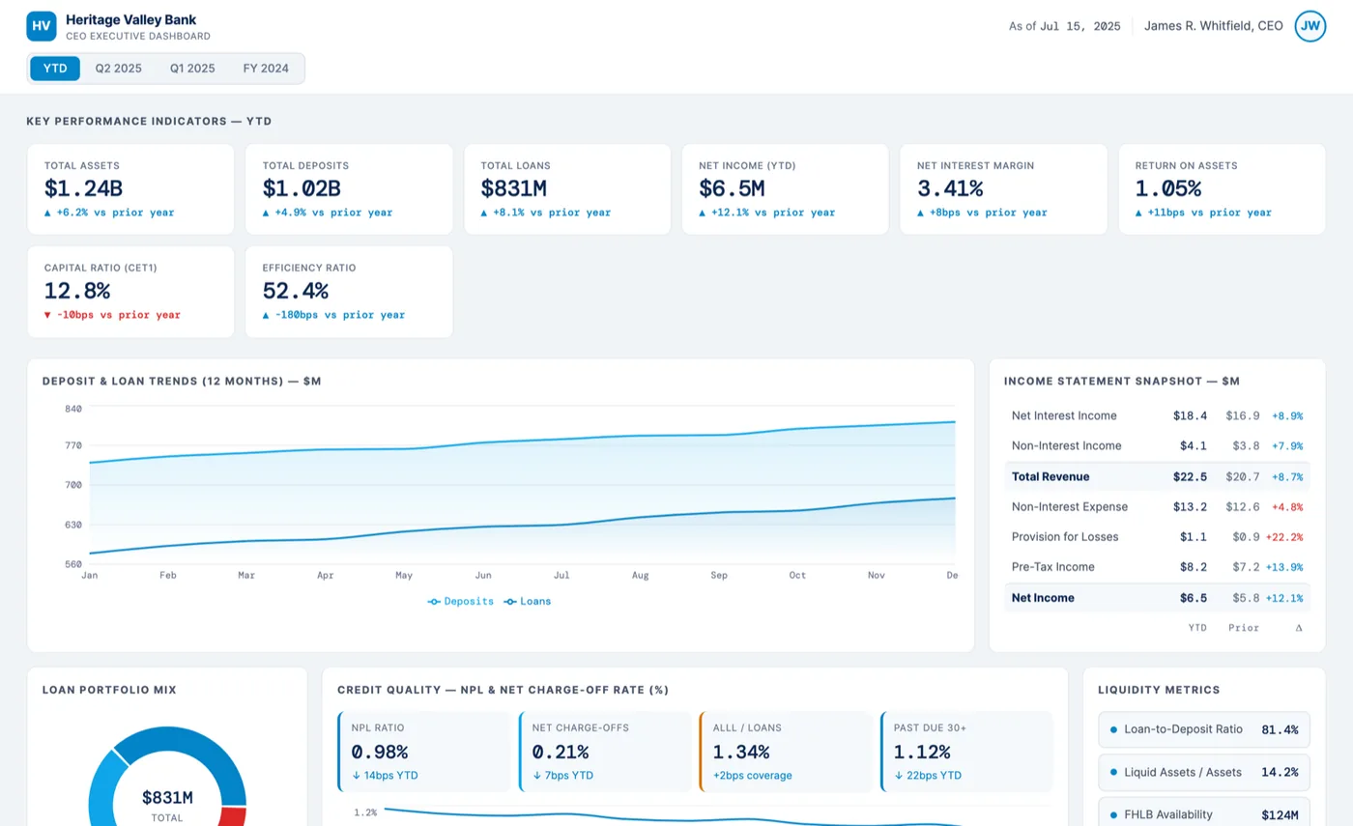Select the YTD period tab
This screenshot has height=826, width=1353.
click(55, 69)
